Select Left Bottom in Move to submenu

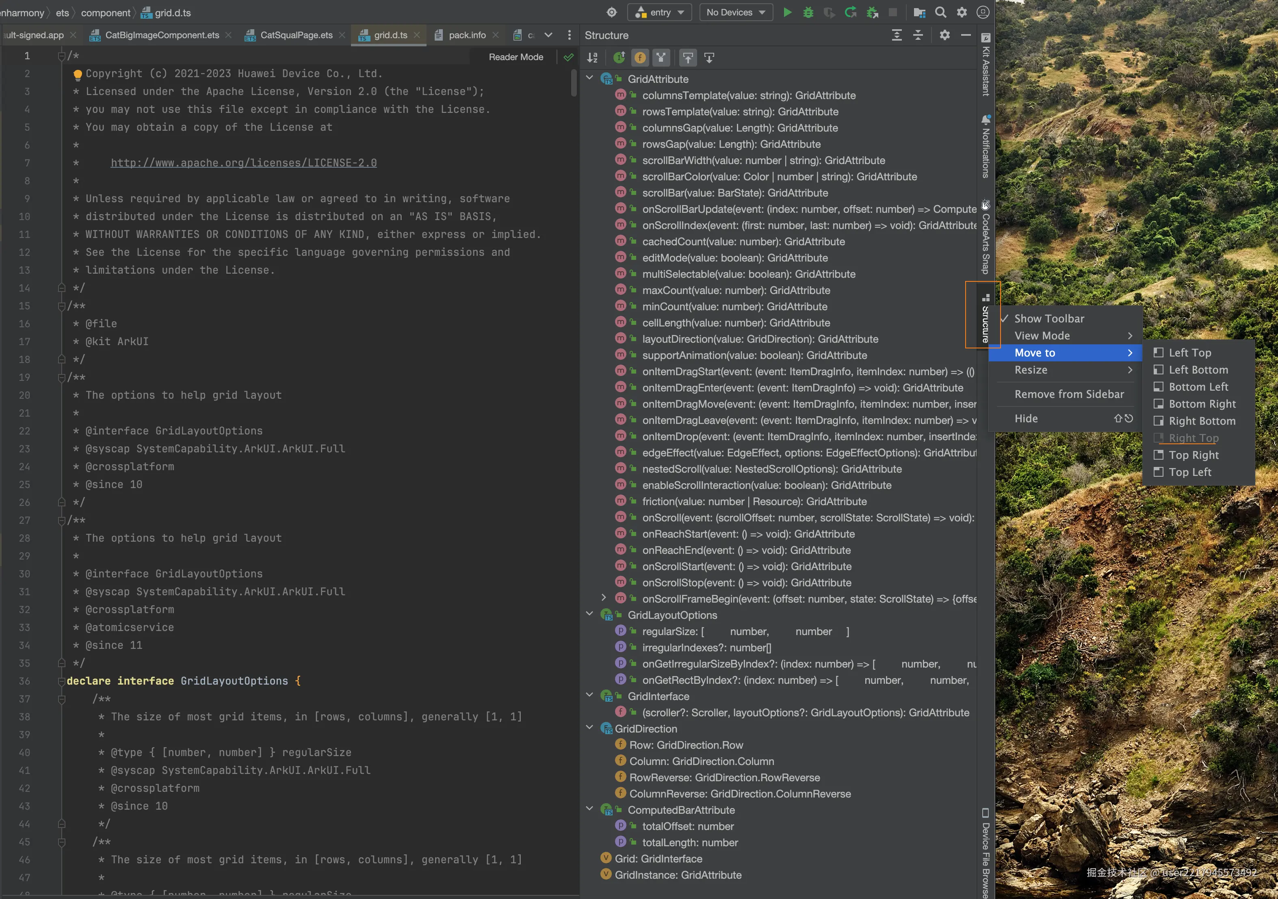[x=1198, y=370]
